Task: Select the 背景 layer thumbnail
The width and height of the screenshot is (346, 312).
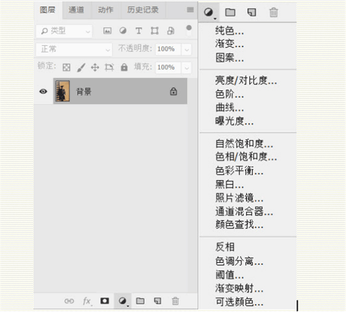Action: coord(61,92)
